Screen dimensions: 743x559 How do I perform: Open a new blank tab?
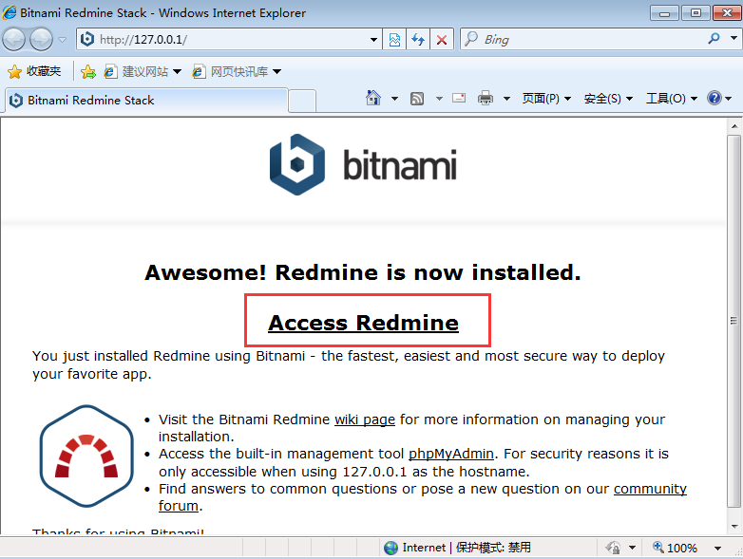(302, 101)
